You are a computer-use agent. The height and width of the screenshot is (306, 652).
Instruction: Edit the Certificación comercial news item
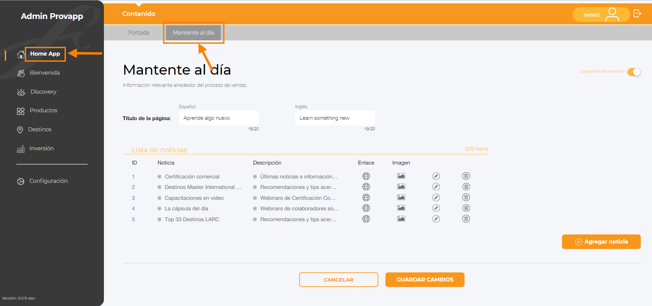click(436, 176)
